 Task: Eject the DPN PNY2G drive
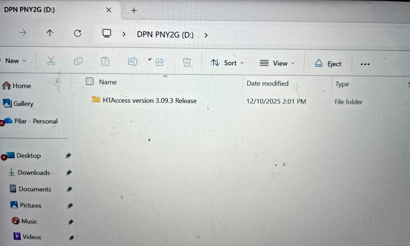coord(328,64)
